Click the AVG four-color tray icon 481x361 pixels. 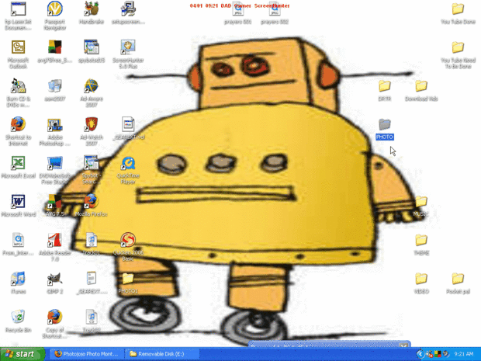pyautogui.click(x=438, y=354)
